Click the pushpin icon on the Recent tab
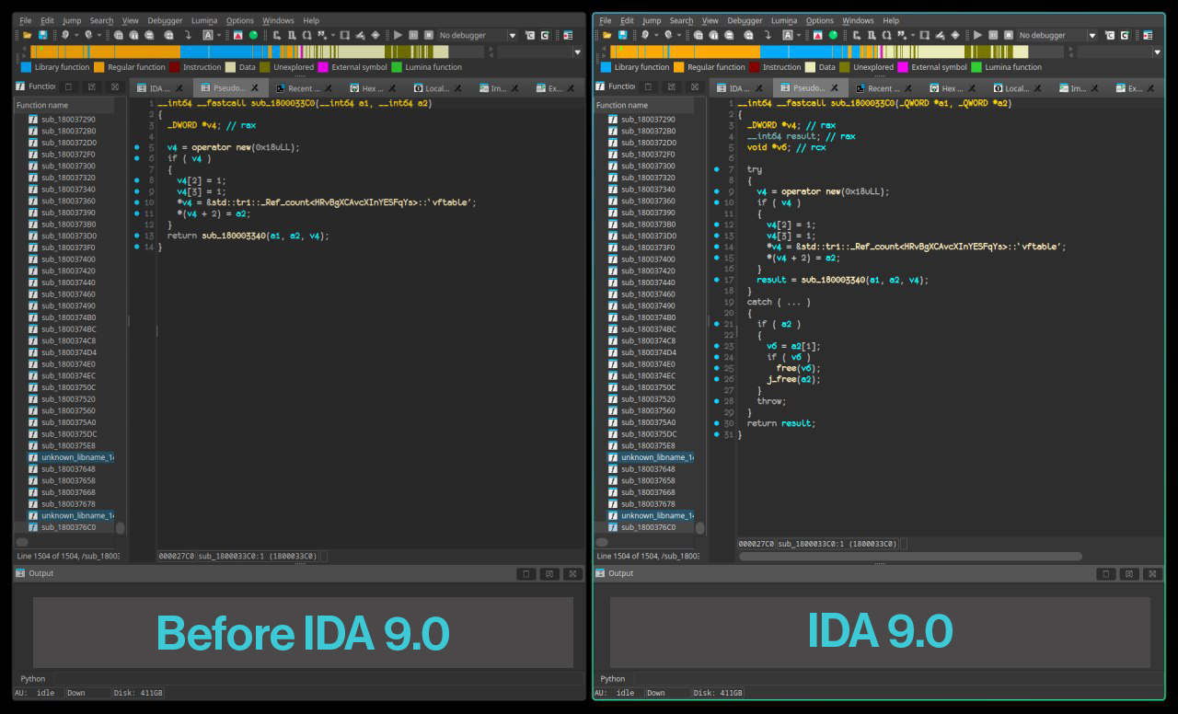1178x714 pixels. coord(327,87)
